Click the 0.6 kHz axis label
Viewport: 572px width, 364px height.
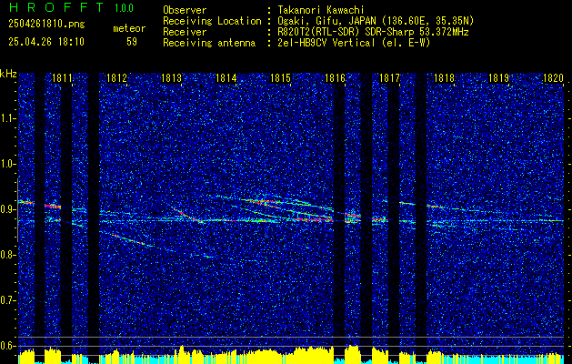coord(8,346)
